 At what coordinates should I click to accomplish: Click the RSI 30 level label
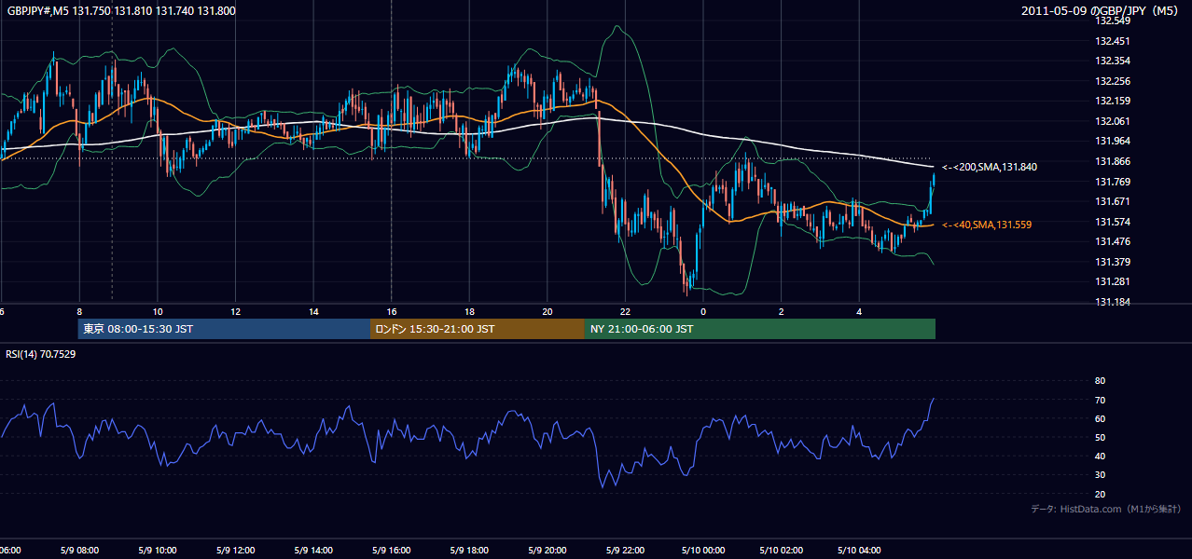click(x=1100, y=475)
